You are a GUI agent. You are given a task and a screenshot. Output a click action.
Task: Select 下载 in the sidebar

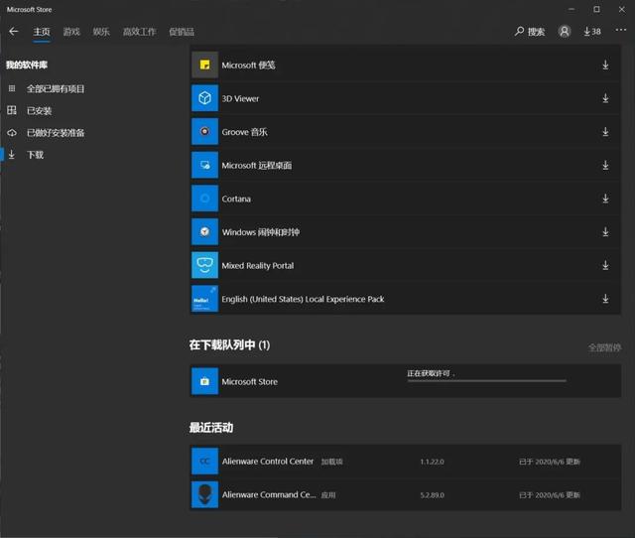tap(35, 154)
